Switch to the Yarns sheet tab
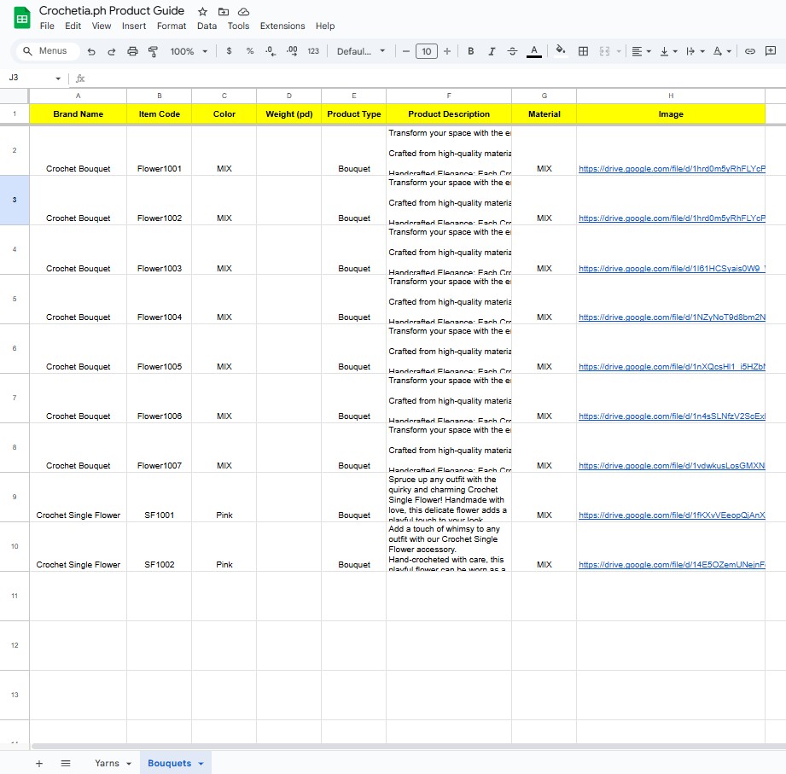786x774 pixels. (x=107, y=763)
